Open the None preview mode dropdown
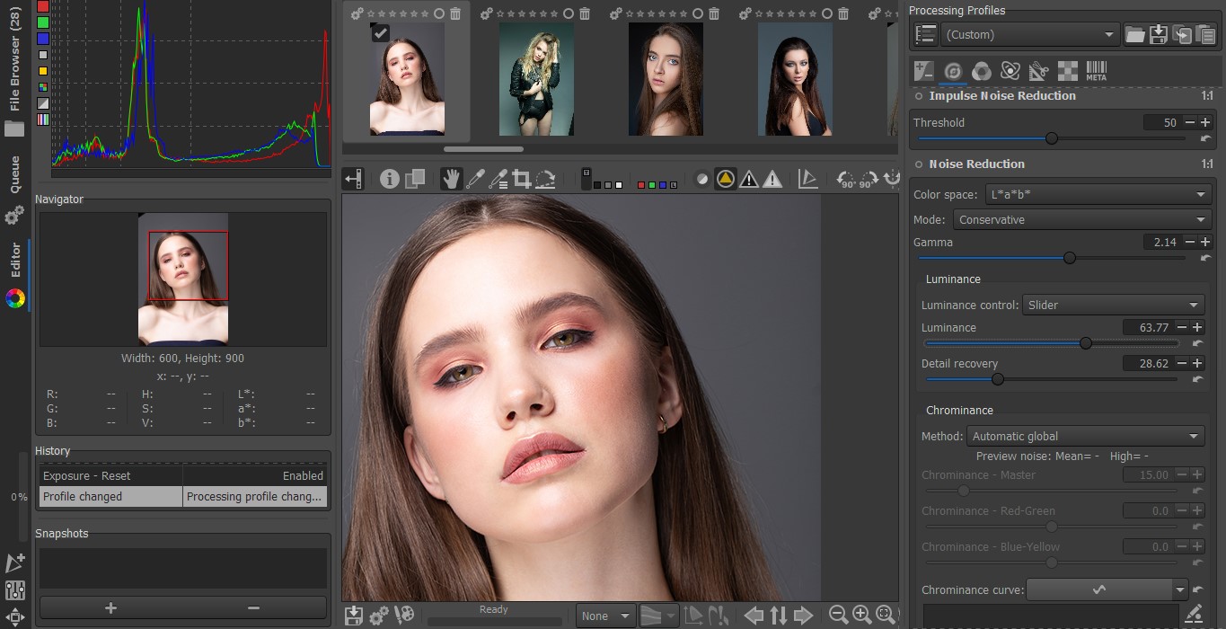 point(606,616)
